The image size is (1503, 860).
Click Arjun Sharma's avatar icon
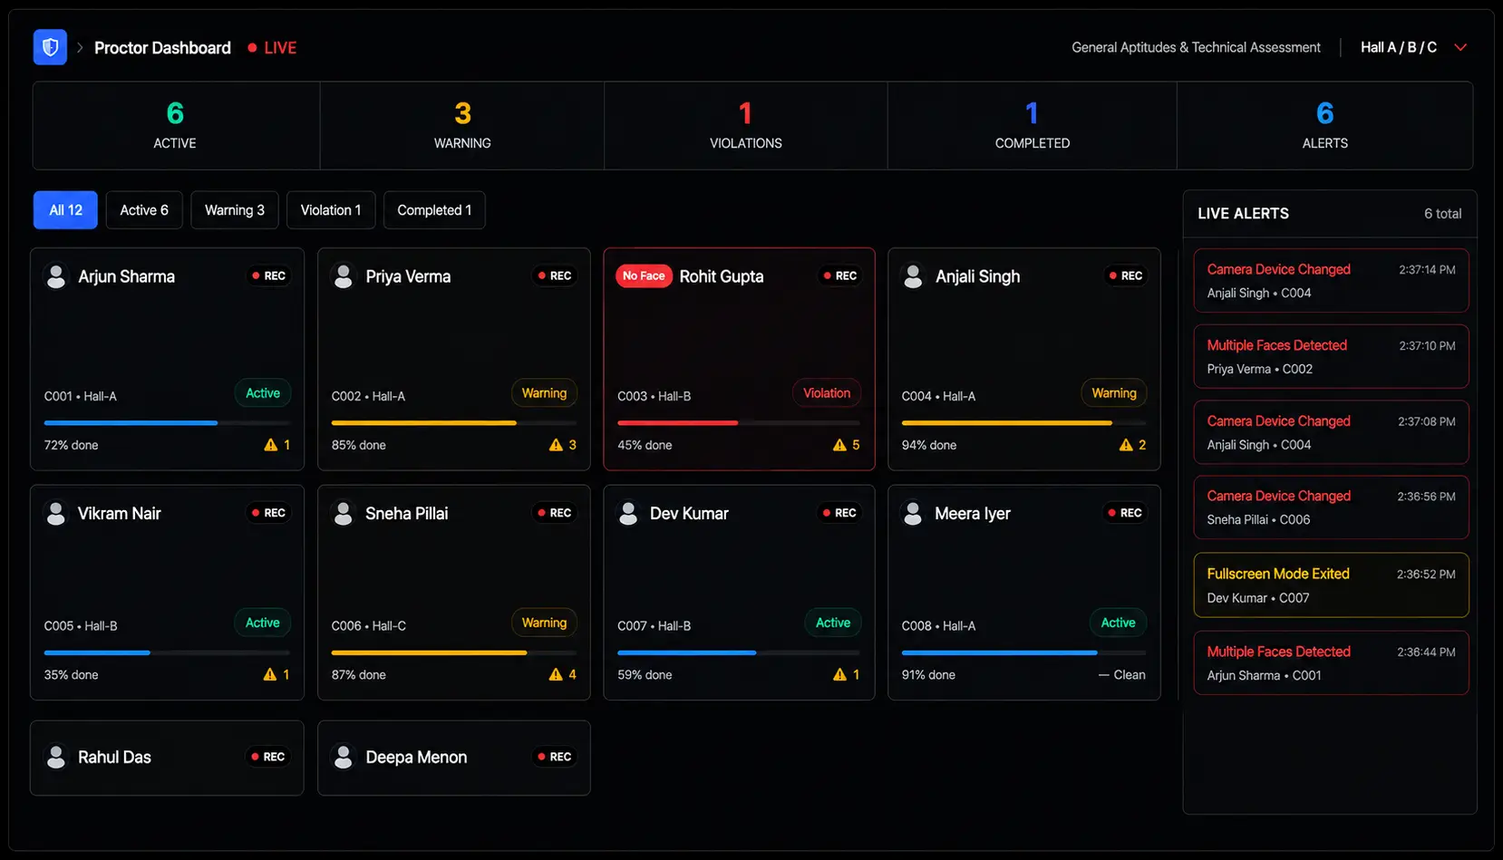tap(56, 276)
